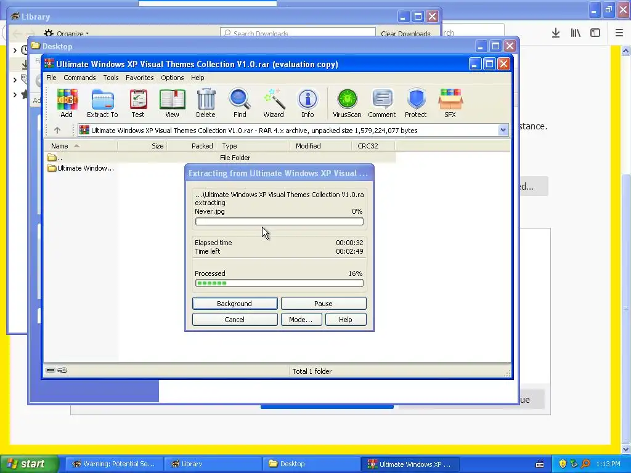Click the Find magnifier icon
The image size is (631, 473).
(x=240, y=103)
